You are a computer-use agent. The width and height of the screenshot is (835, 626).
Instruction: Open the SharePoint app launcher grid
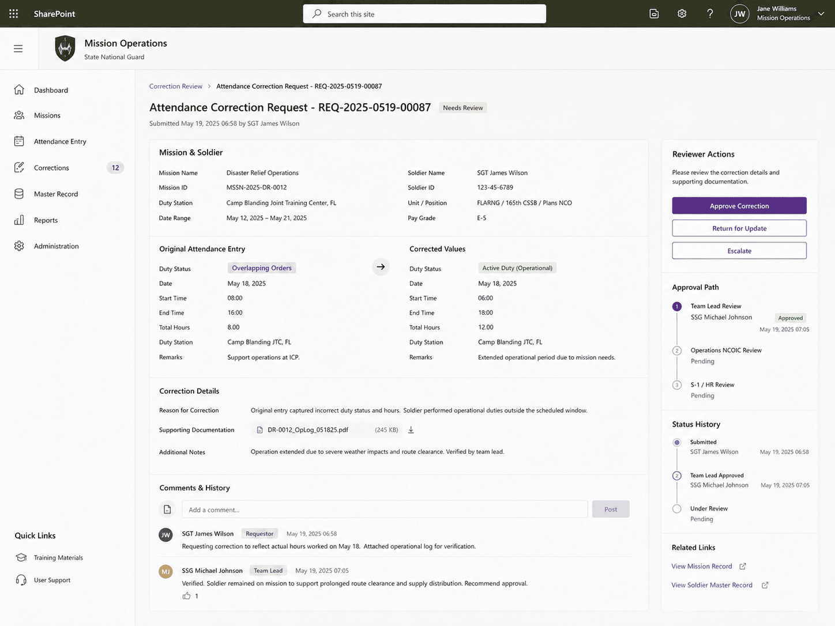pyautogui.click(x=14, y=14)
